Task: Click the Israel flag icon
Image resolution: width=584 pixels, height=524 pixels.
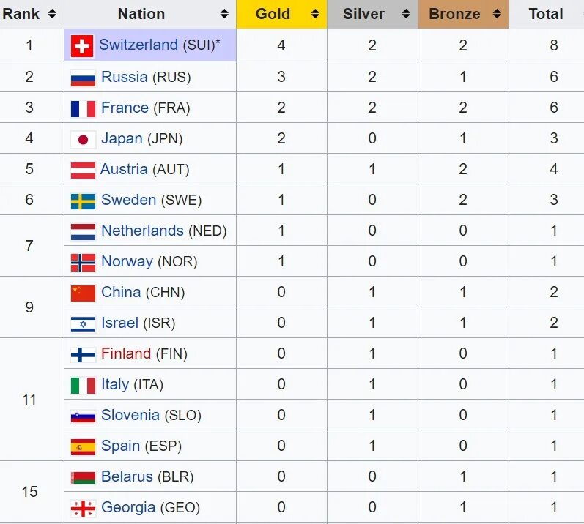Action: click(x=83, y=324)
